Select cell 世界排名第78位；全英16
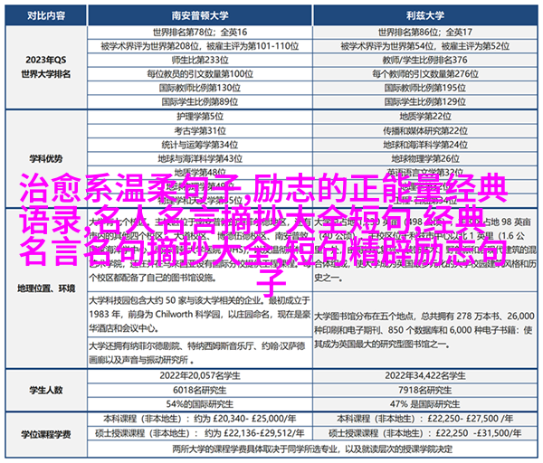The width and height of the screenshot is (543, 463). coord(200,33)
